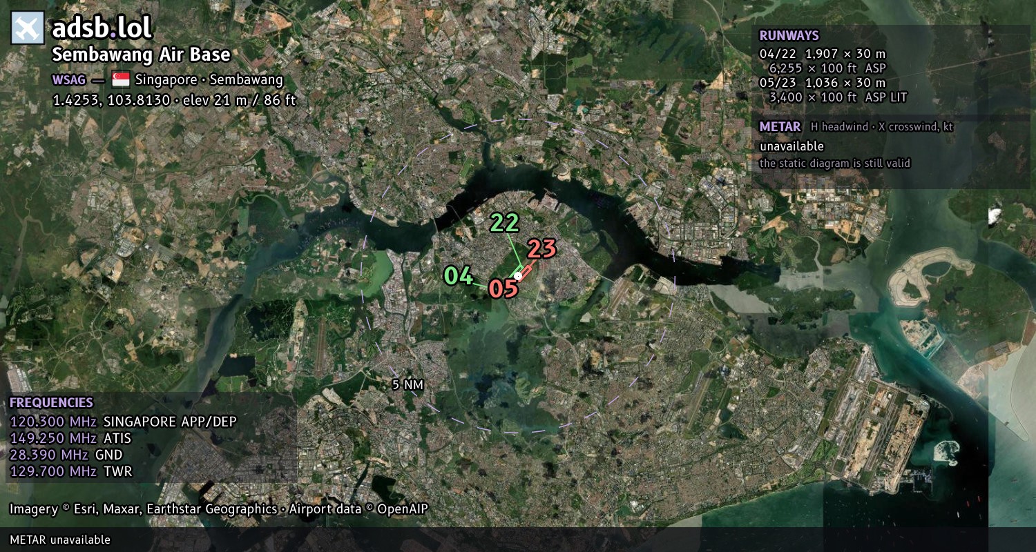Select the white airport center marker dot

point(518,275)
